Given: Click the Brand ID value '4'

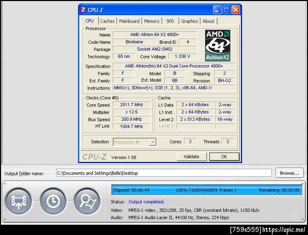Looking at the screenshot, I should point(188,42).
